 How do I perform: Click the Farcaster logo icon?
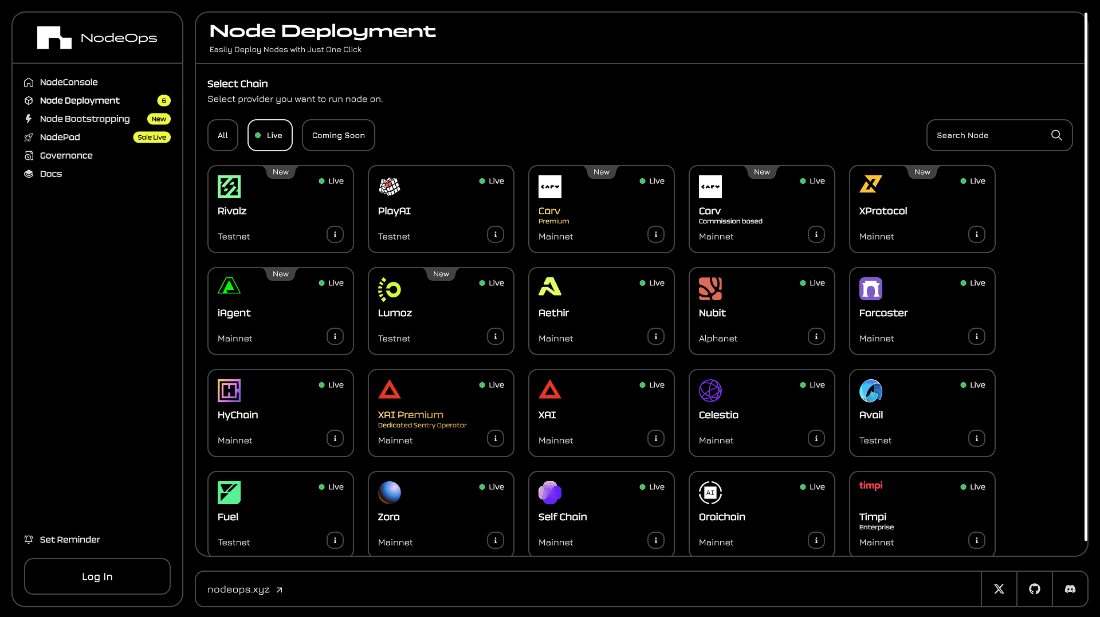pos(871,289)
